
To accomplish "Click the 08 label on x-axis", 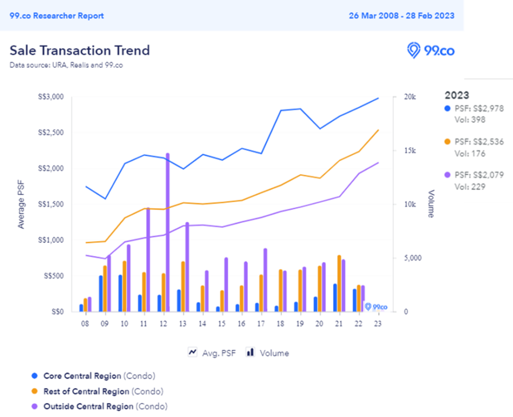I will point(85,324).
